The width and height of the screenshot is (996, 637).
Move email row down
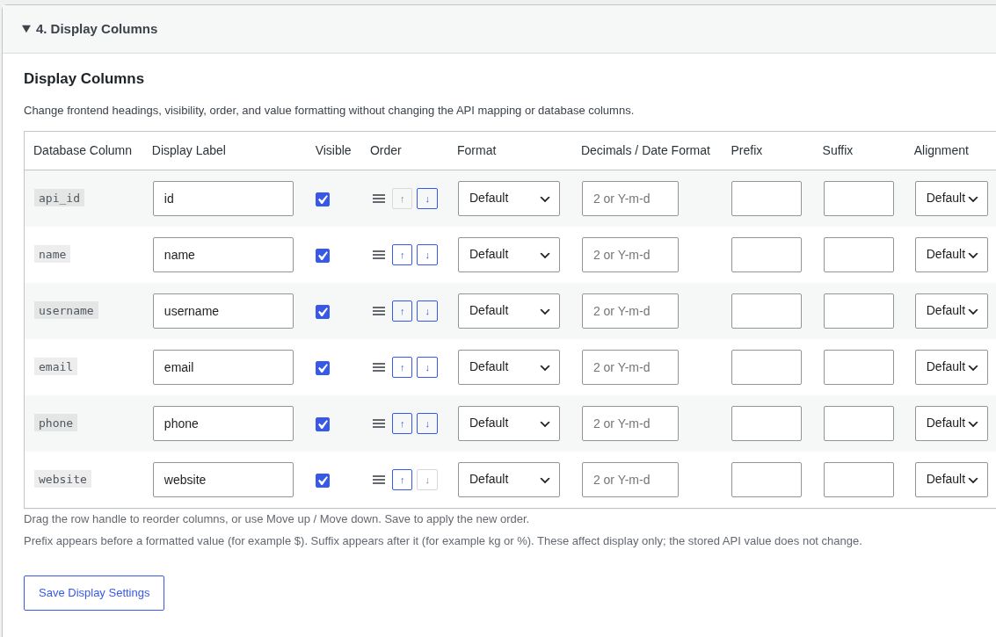[427, 367]
